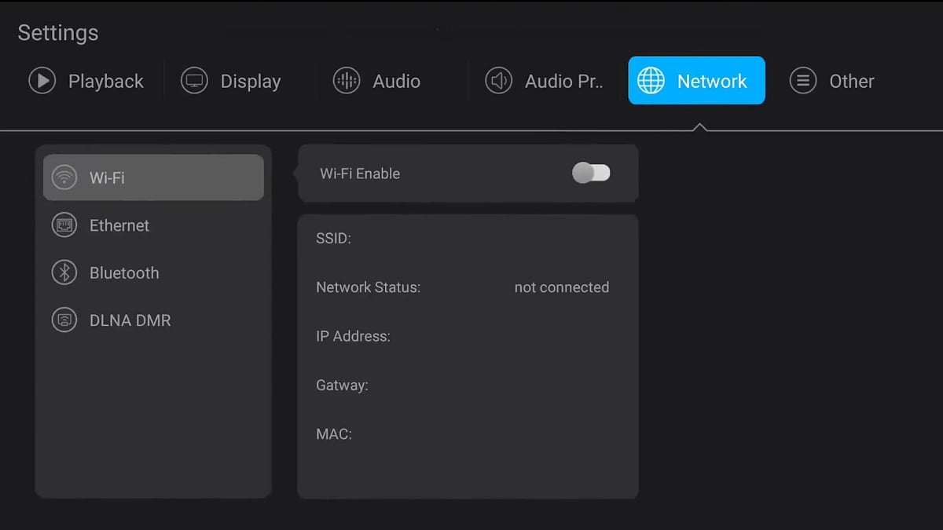Click the Network Status field
The image size is (943, 530).
[368, 287]
